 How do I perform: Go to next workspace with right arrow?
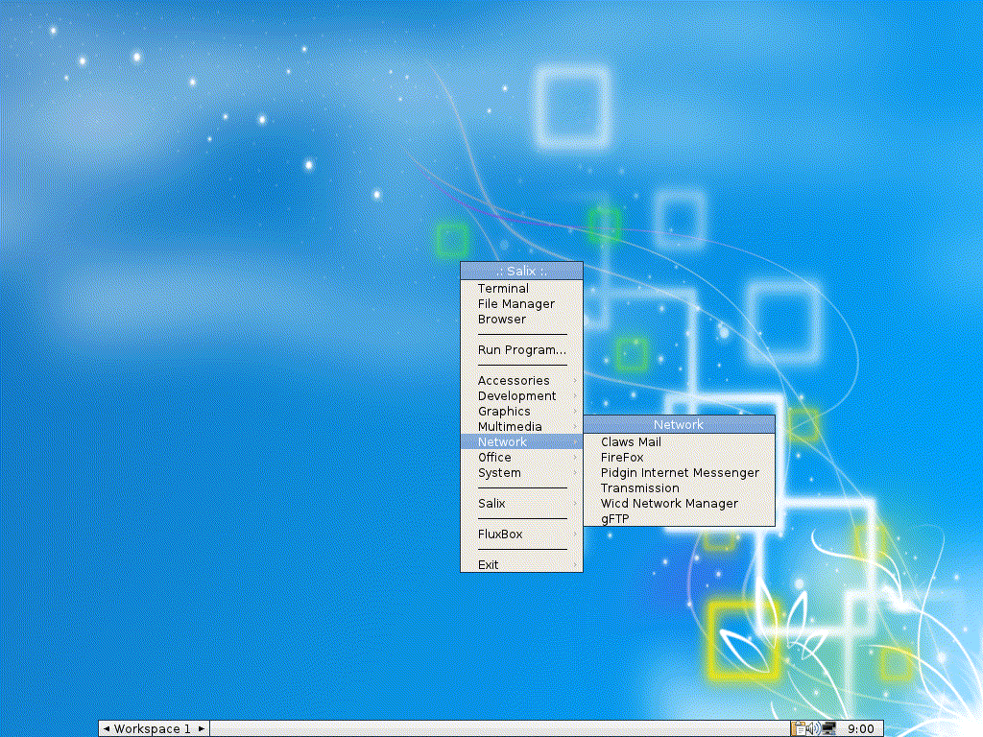(x=202, y=729)
